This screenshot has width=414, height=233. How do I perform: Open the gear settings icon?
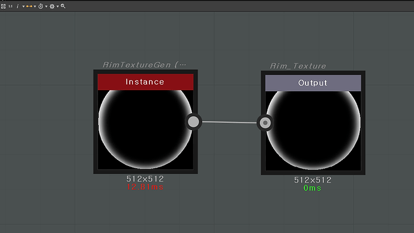pos(52,6)
